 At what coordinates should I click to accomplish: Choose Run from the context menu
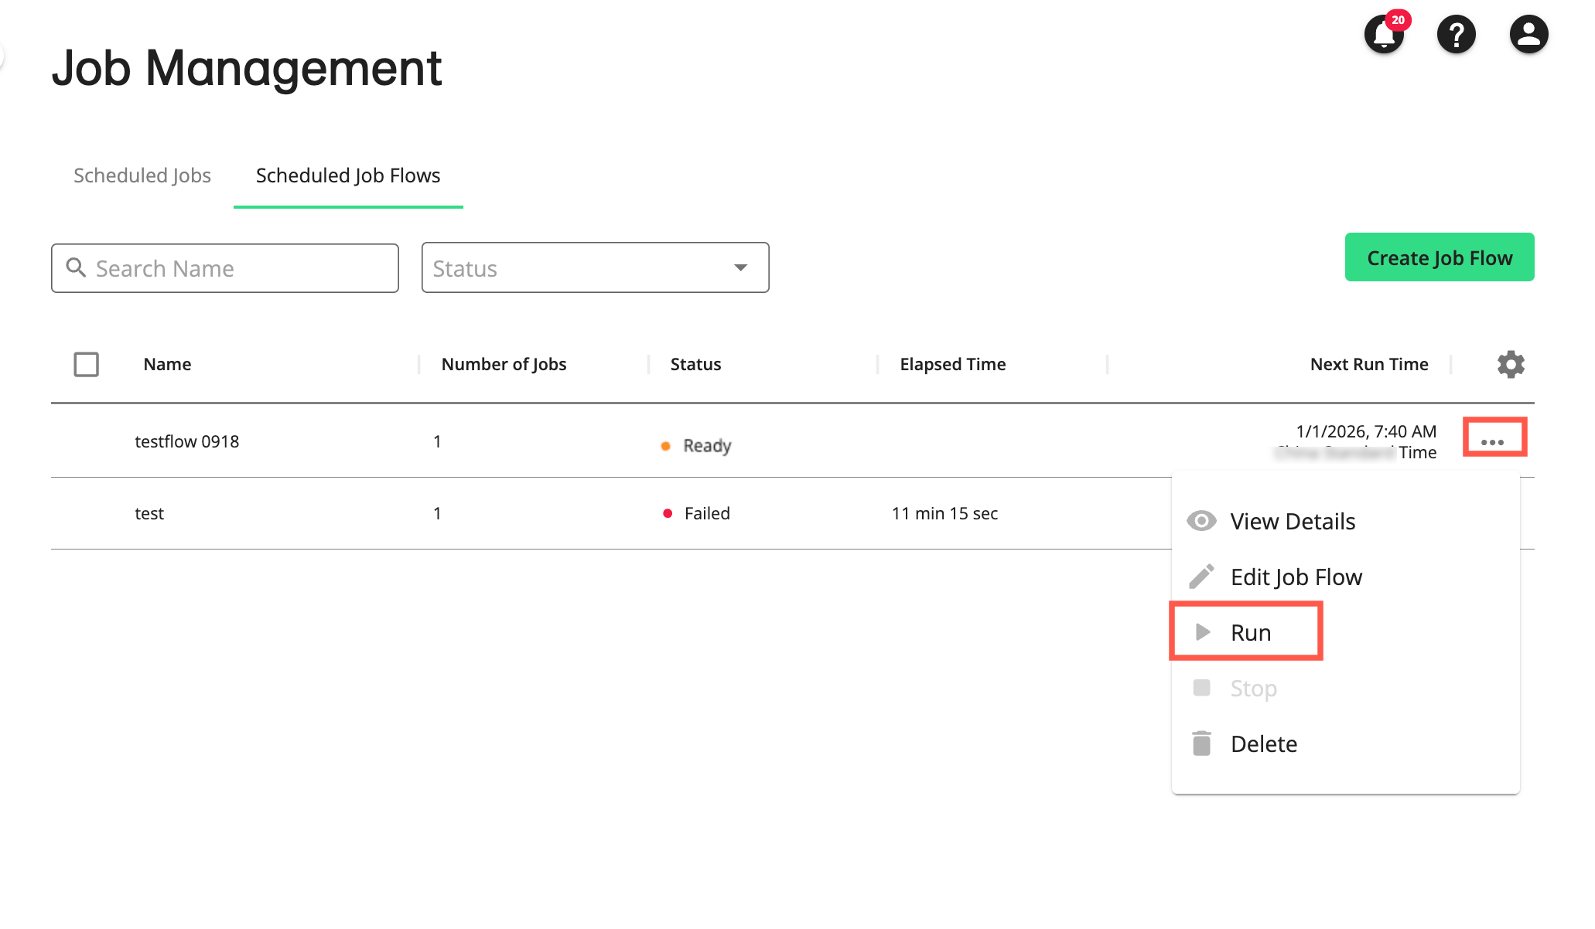pos(1249,632)
